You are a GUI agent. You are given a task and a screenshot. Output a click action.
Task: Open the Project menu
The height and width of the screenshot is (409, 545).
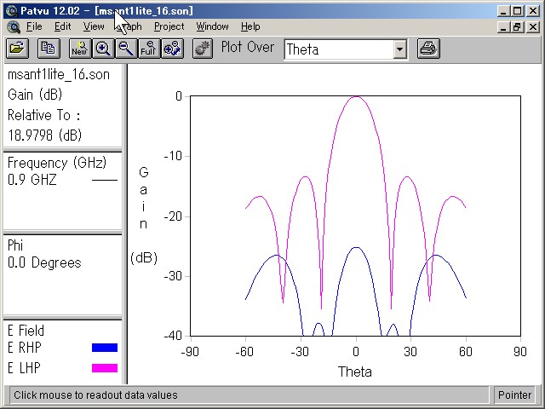point(169,26)
